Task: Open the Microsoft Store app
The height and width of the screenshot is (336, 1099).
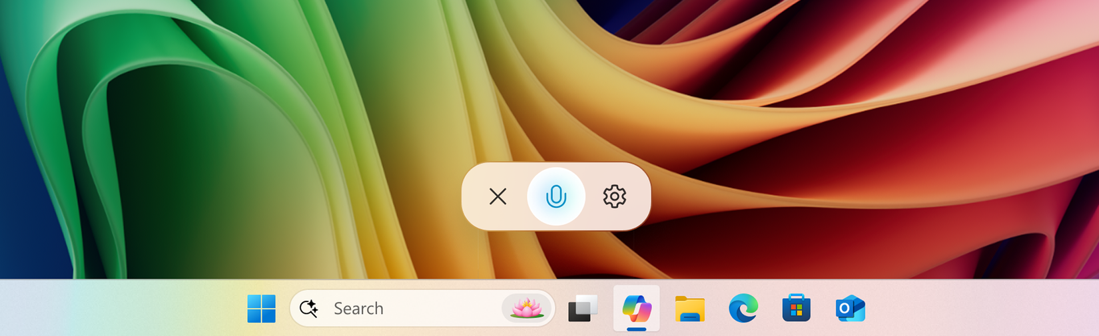Action: [x=797, y=309]
